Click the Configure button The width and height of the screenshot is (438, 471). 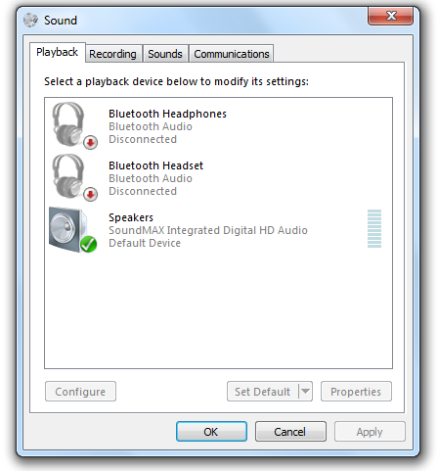[x=80, y=391]
